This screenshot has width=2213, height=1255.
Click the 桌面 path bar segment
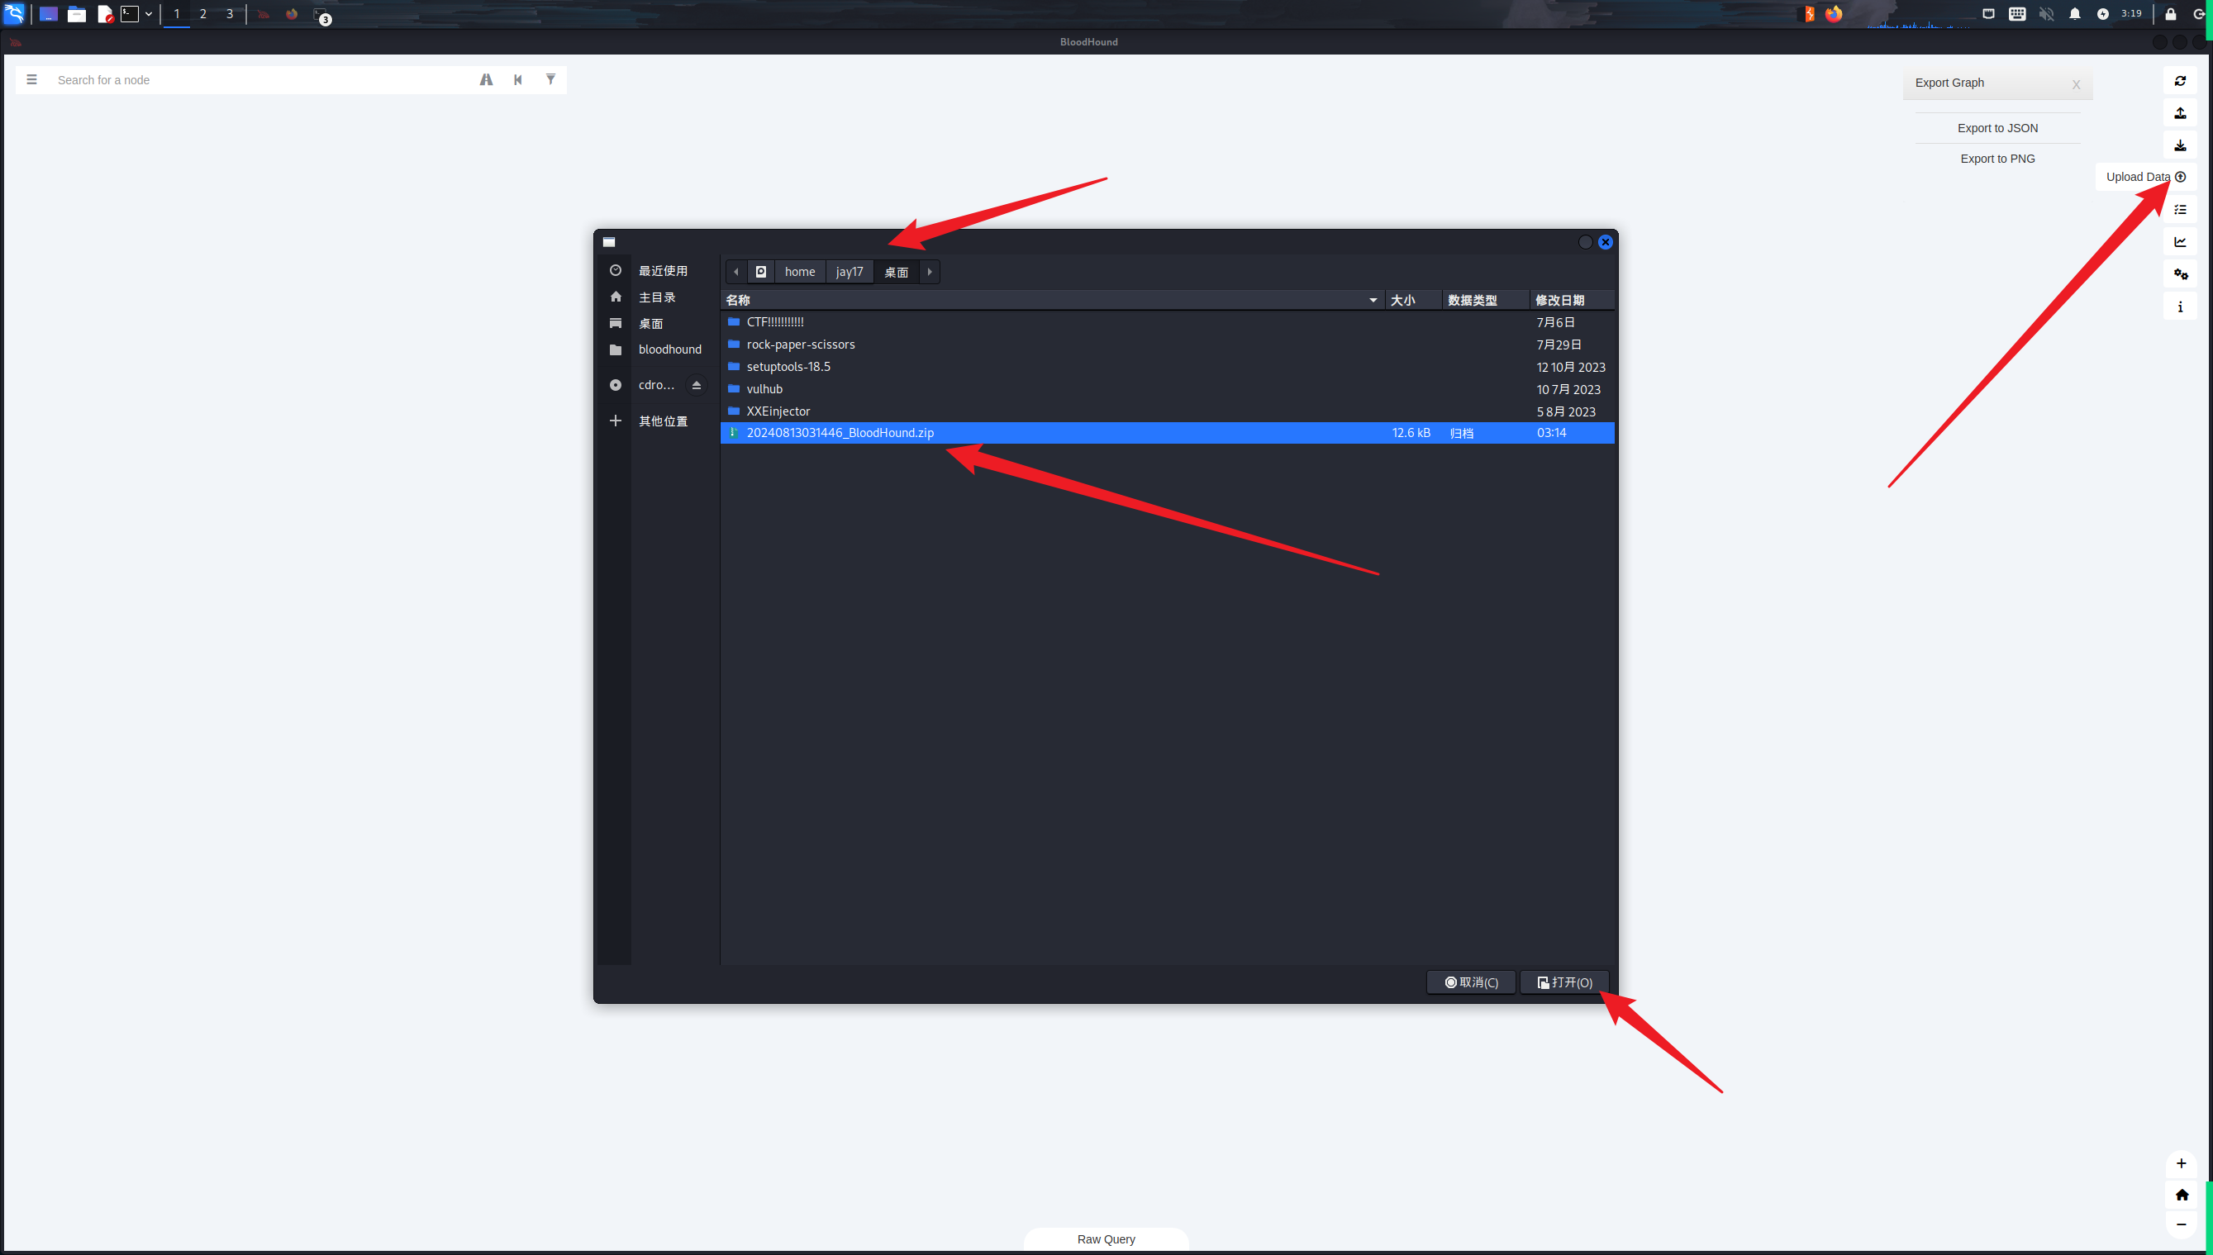click(896, 272)
